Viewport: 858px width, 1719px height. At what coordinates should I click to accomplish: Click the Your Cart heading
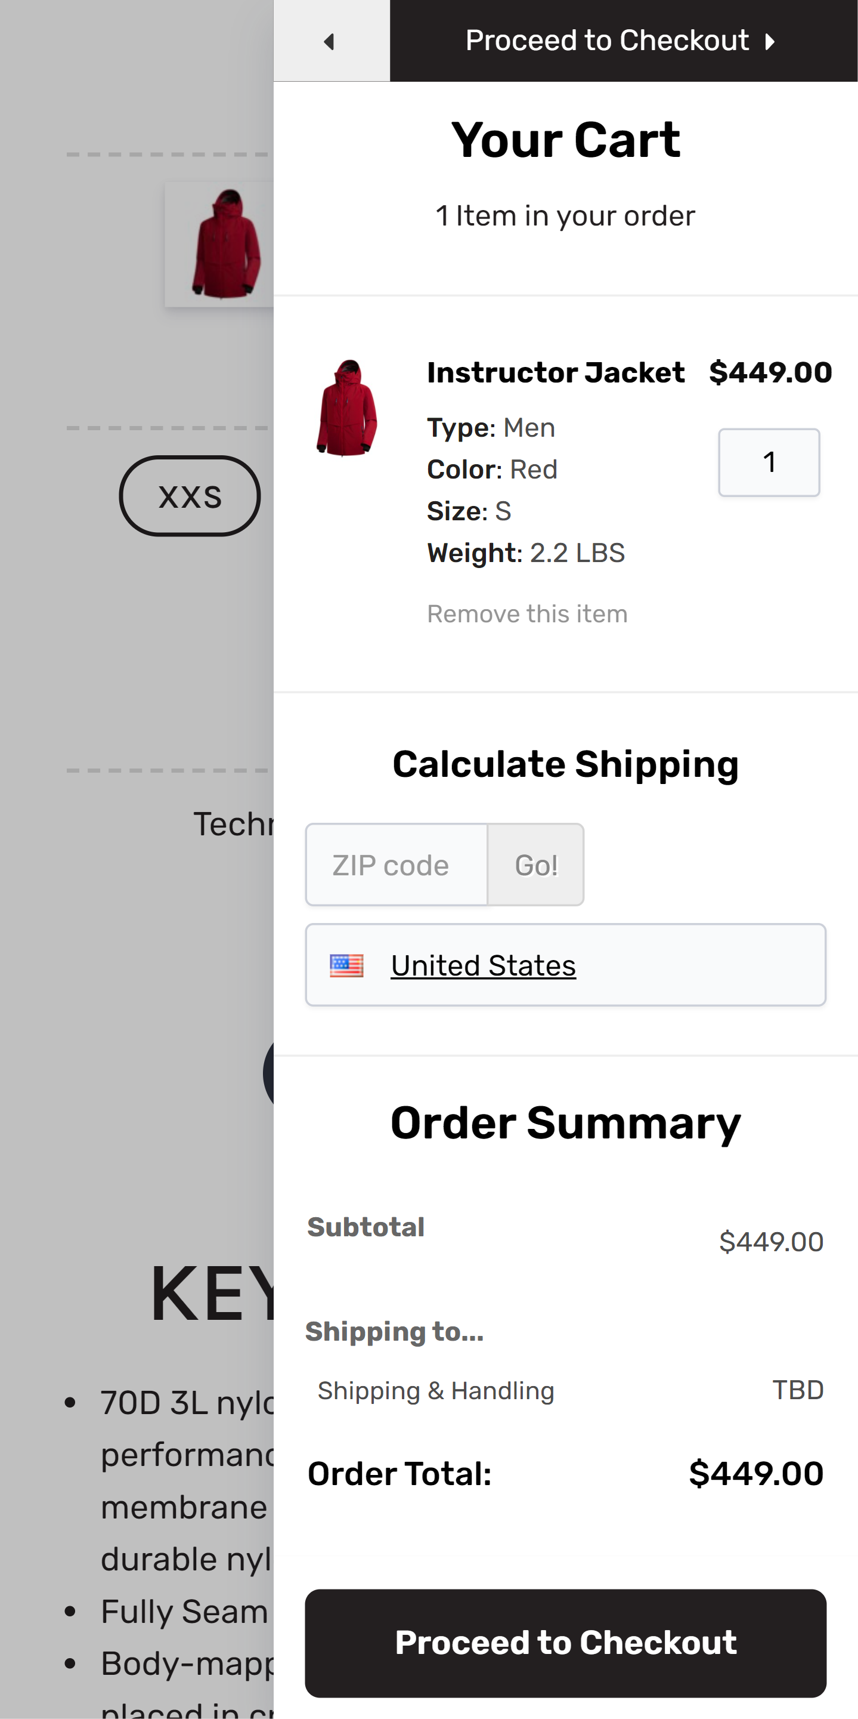(565, 140)
